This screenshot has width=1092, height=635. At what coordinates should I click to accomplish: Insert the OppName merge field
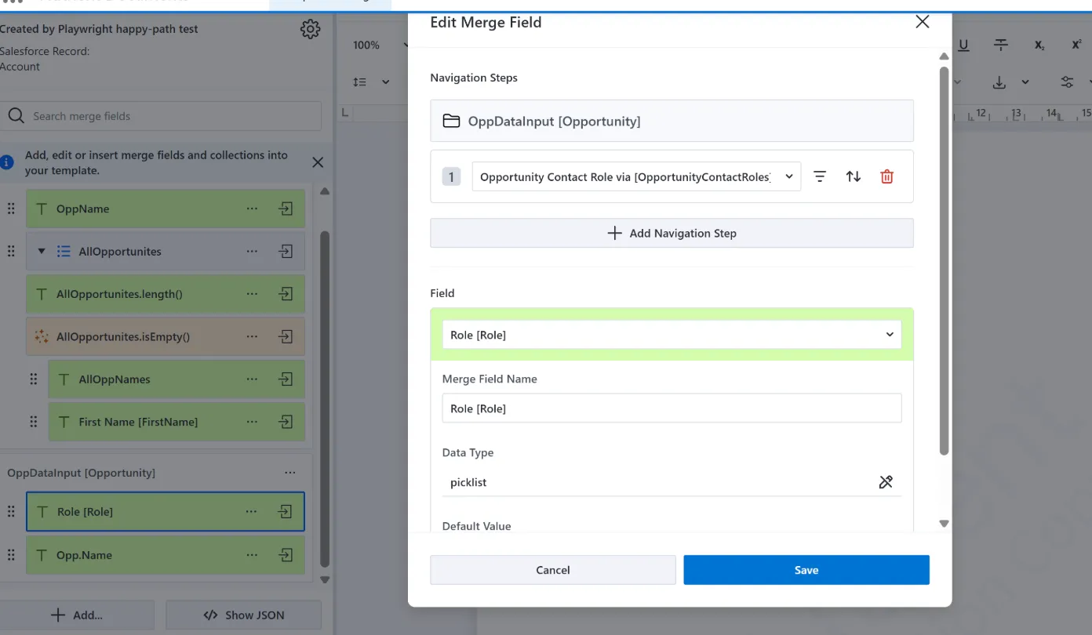[x=286, y=209]
